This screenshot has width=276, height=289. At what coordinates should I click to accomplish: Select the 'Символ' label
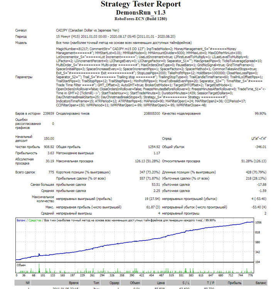point(21,30)
